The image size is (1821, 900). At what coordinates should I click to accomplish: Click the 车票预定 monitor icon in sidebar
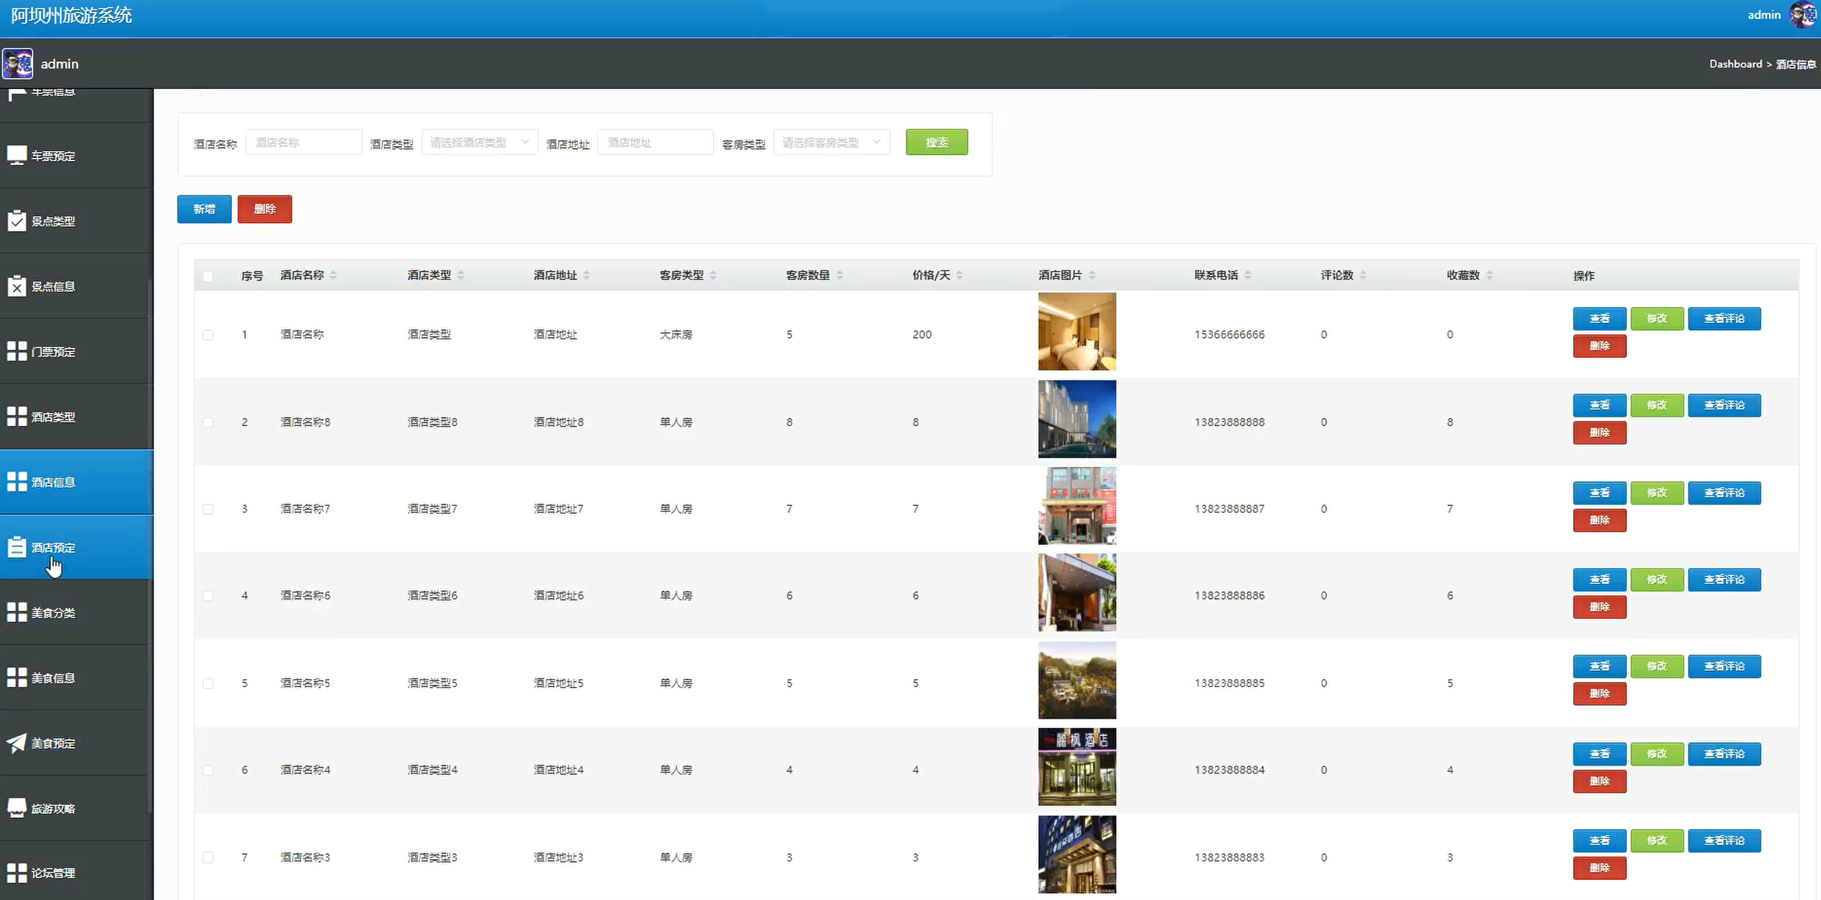pos(16,156)
